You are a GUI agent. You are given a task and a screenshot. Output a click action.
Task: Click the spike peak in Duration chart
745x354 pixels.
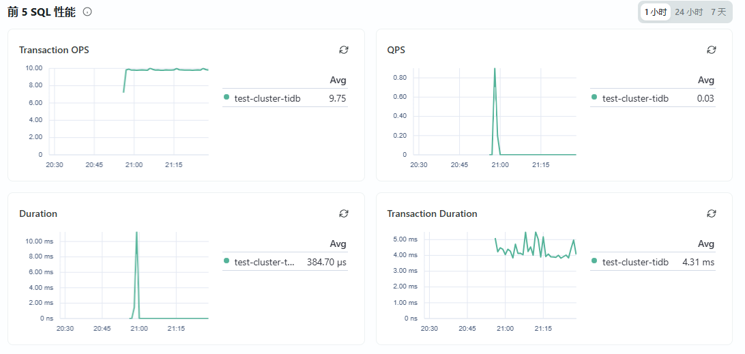point(136,233)
